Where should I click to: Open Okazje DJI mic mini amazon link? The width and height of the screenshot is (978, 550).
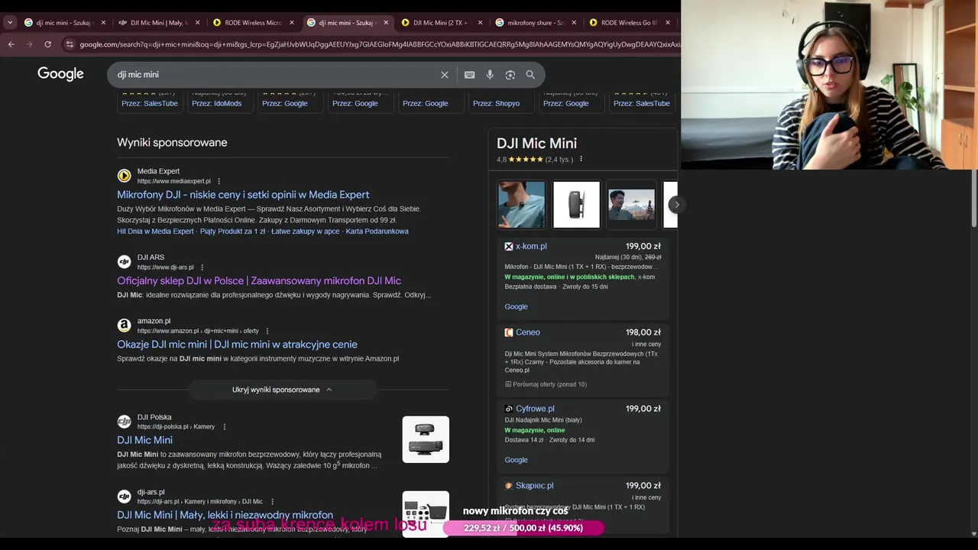tap(237, 345)
